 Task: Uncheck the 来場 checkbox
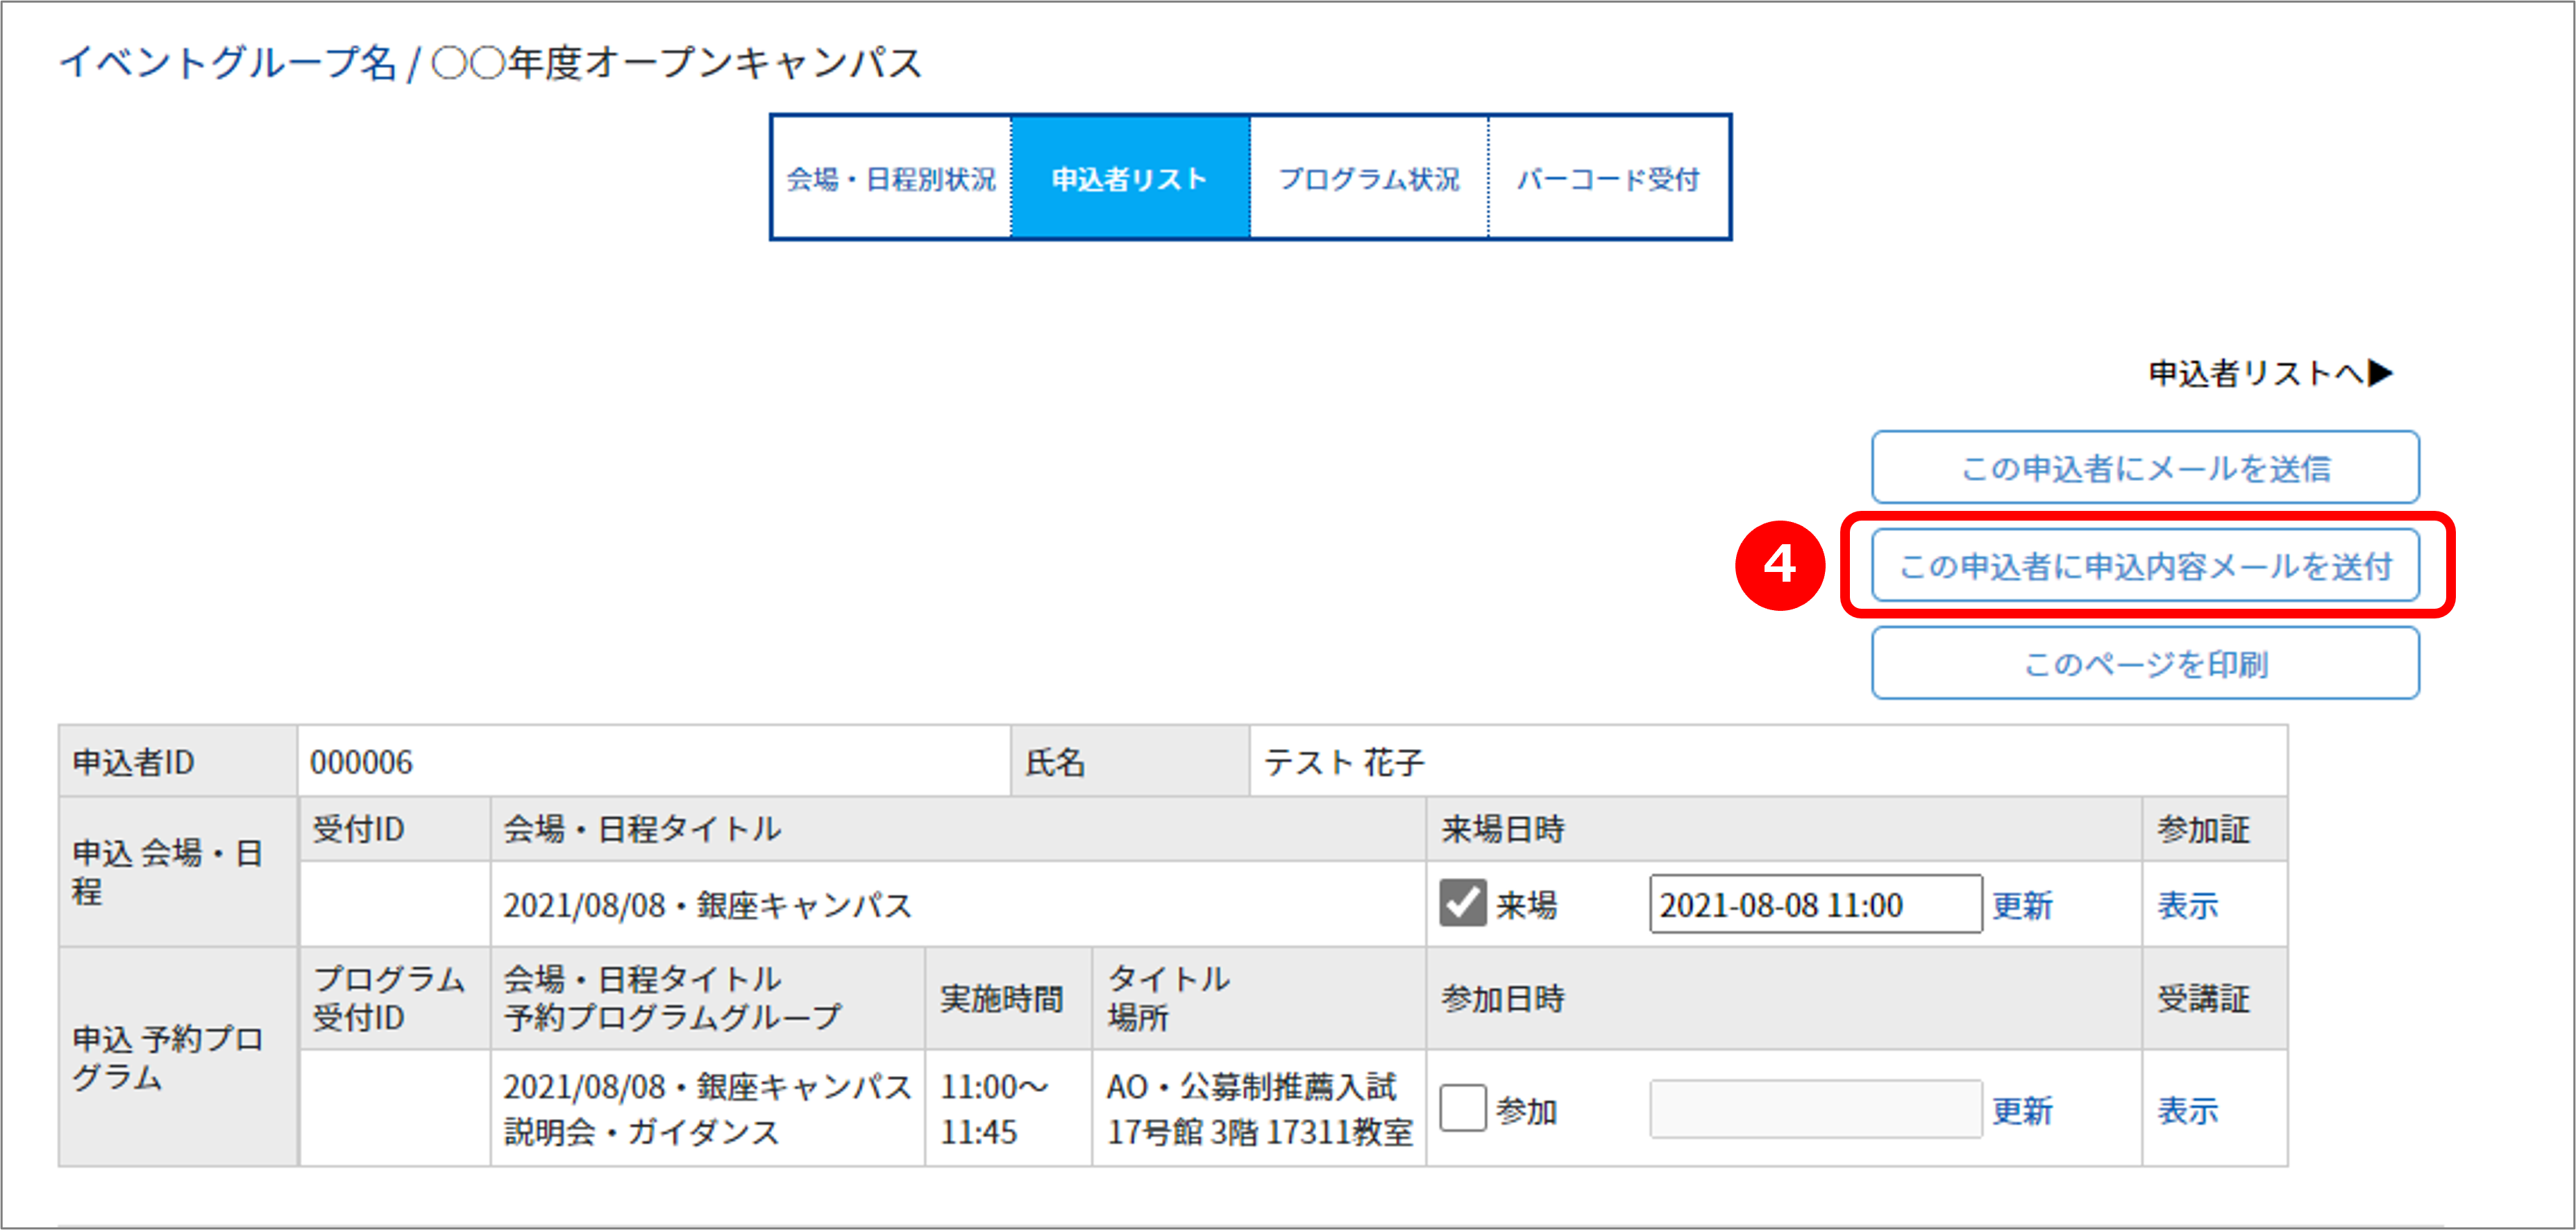[1462, 903]
